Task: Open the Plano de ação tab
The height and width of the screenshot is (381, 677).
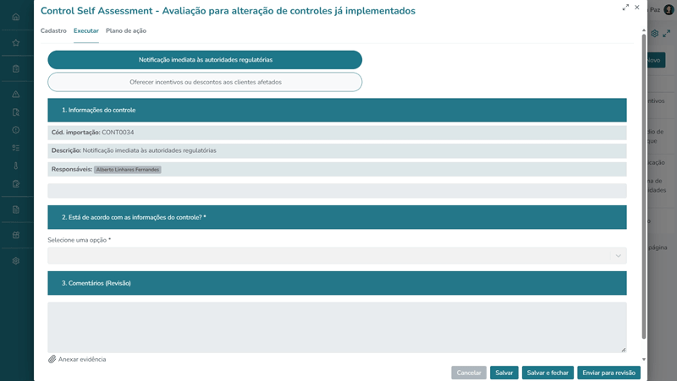Action: pos(126,30)
